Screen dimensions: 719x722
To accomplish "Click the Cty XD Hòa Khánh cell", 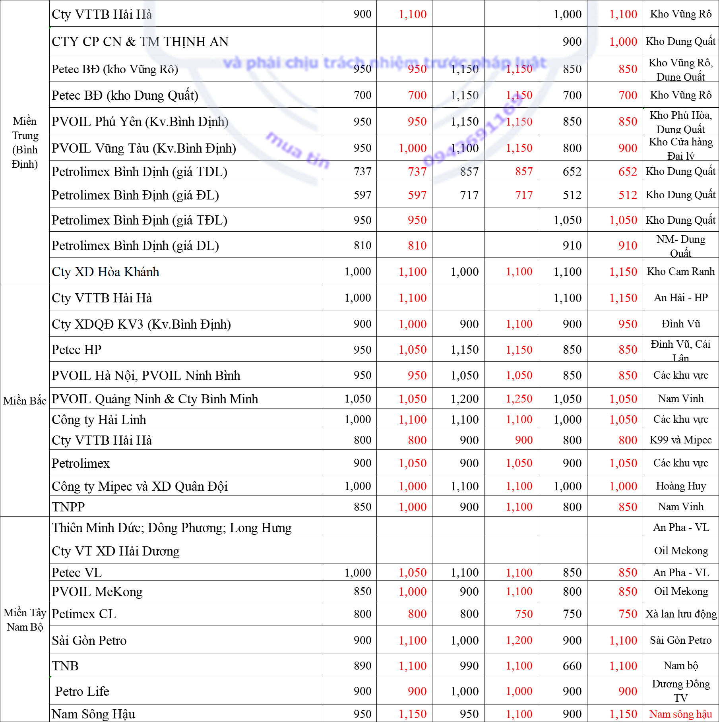I will (x=186, y=271).
